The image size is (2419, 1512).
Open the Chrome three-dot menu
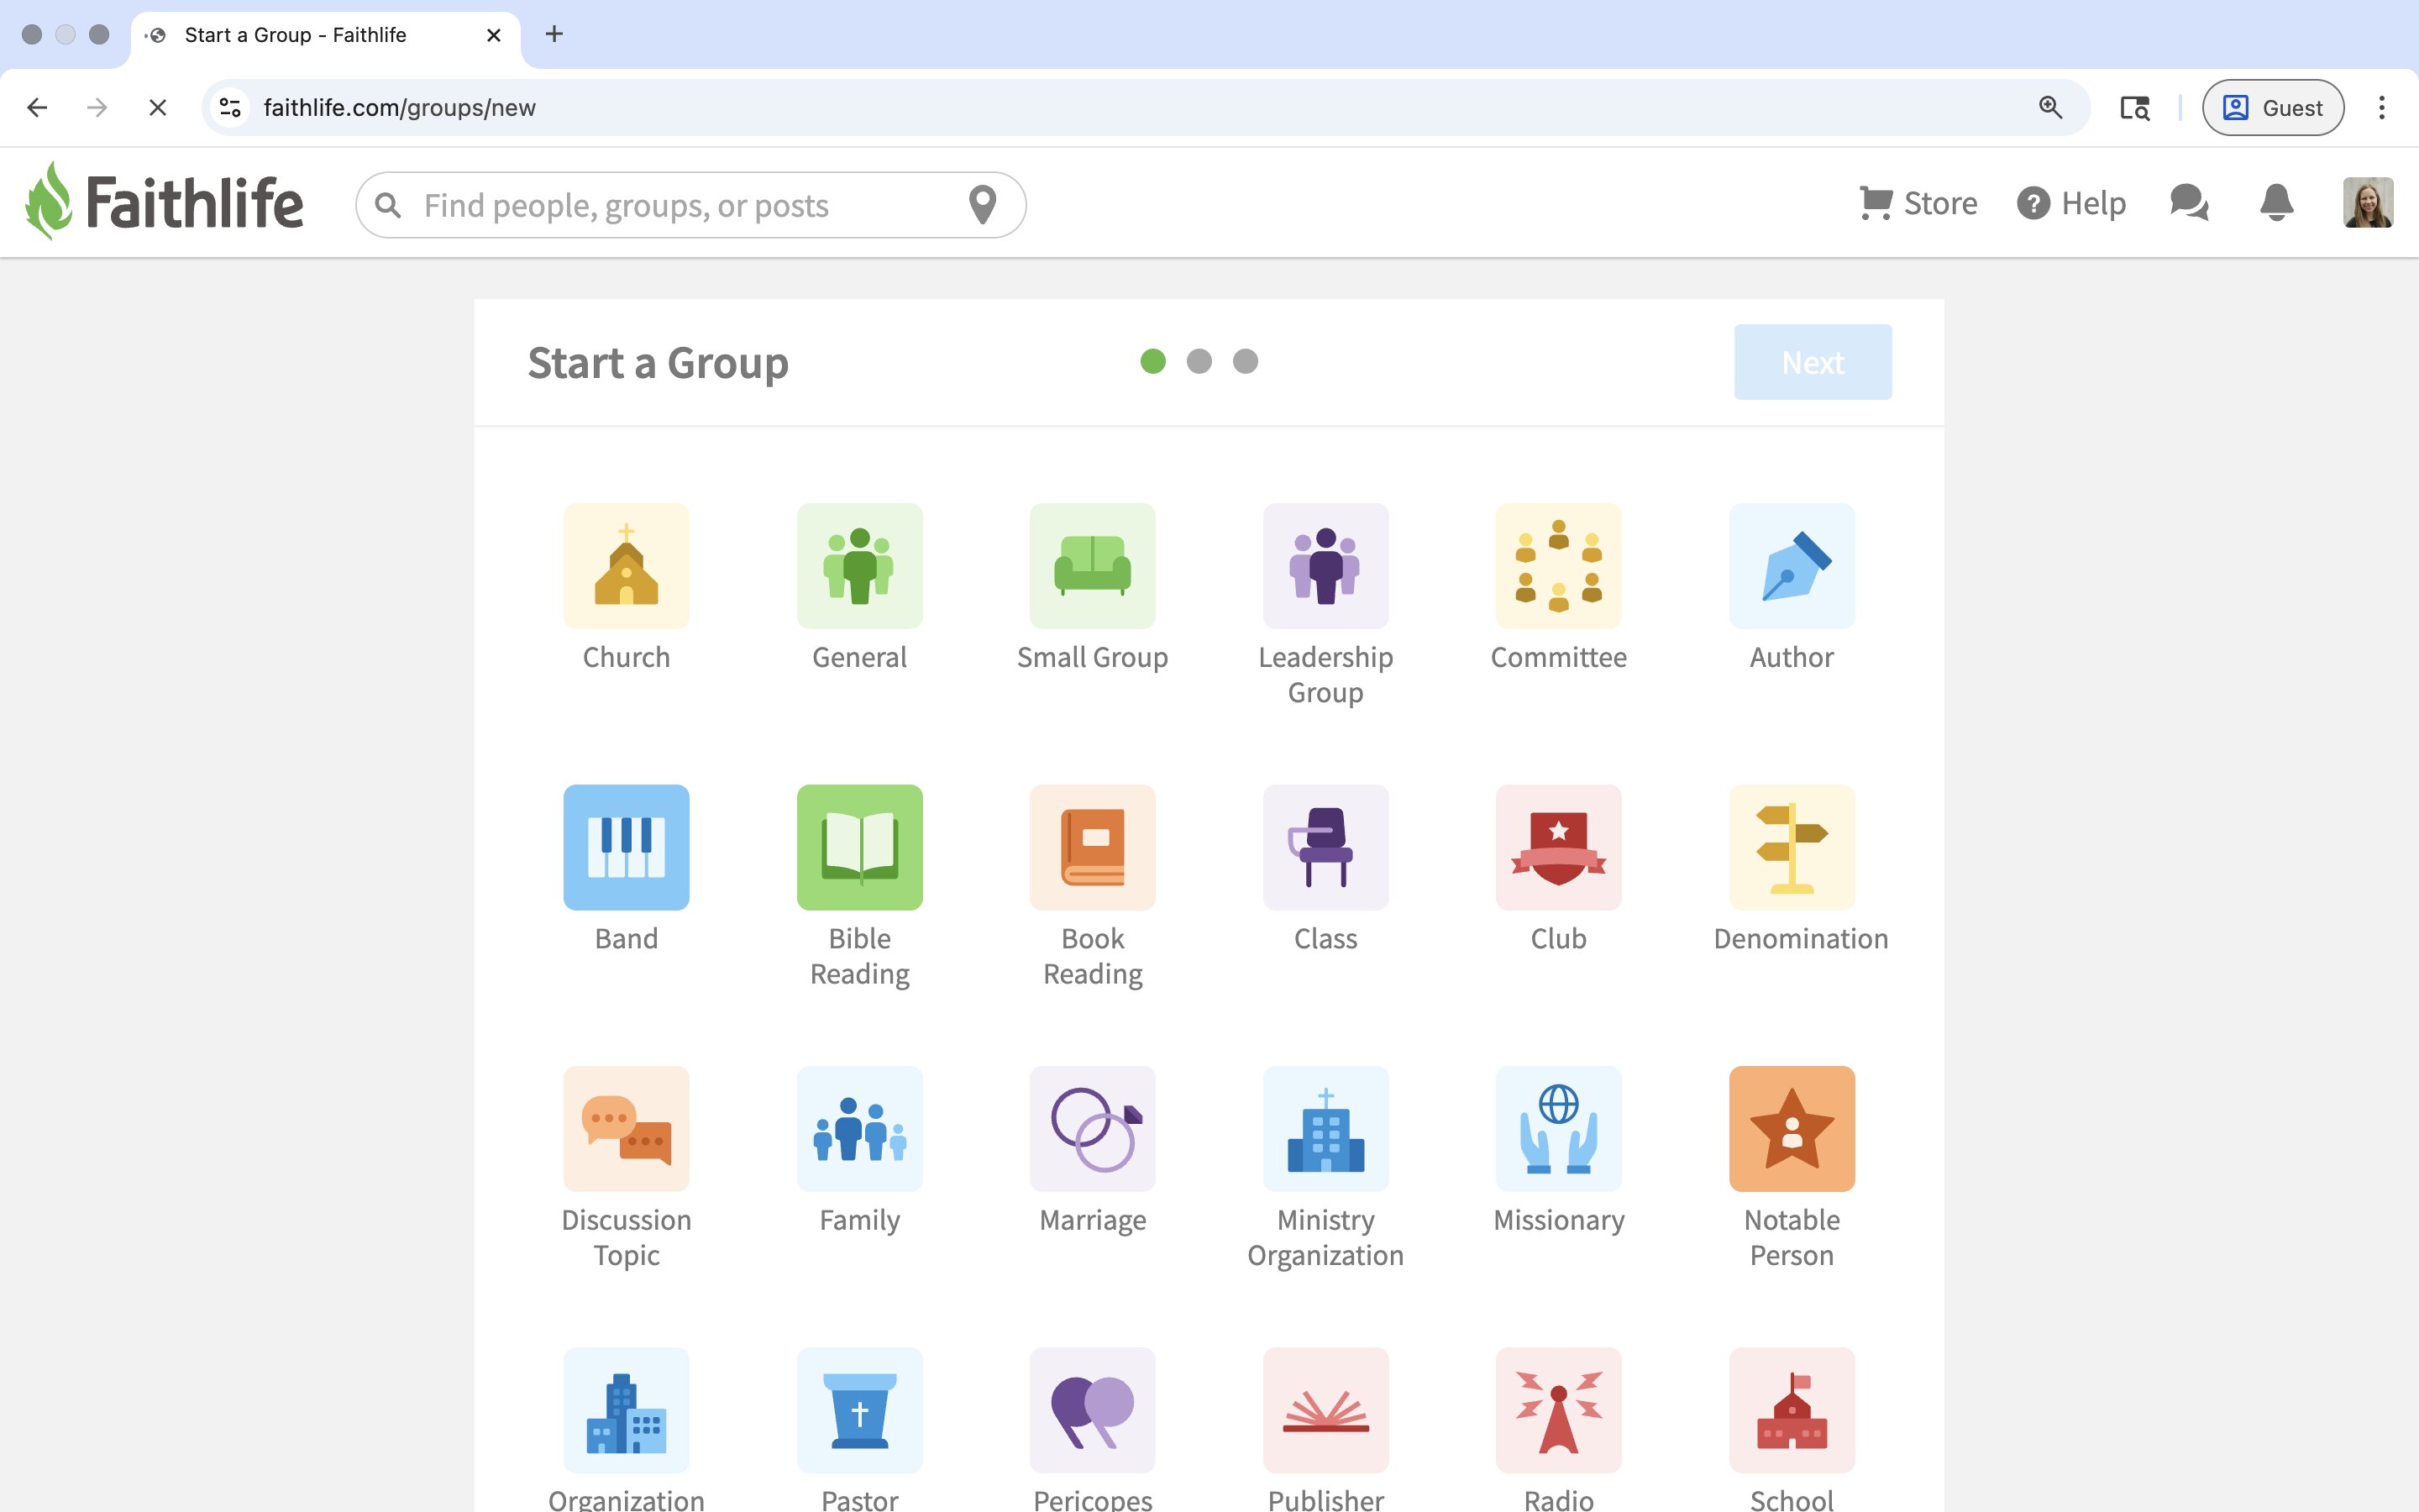(2381, 107)
